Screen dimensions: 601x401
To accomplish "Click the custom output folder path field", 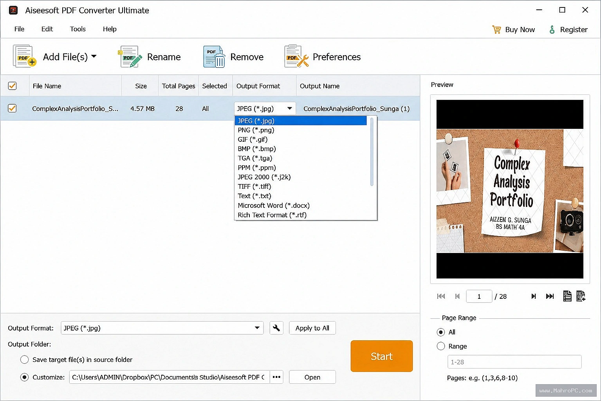I will point(169,377).
